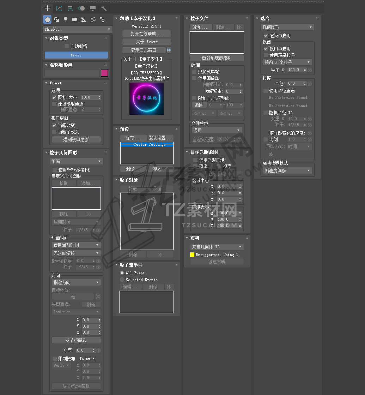Open the 几何图形 meshing dropdown

click(x=287, y=27)
